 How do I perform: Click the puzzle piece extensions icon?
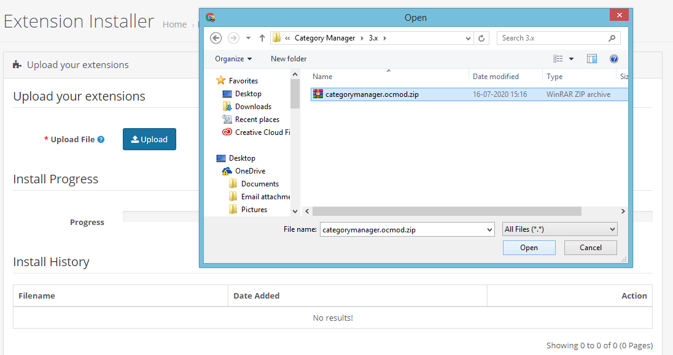(17, 65)
